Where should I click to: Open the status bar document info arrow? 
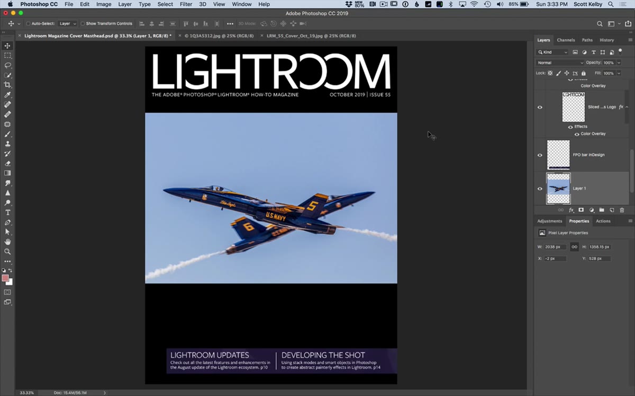[x=104, y=393]
